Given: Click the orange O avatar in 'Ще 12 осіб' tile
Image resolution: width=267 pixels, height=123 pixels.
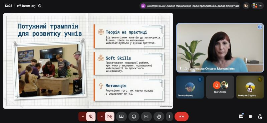Looking at the screenshot, I should click(216, 85).
